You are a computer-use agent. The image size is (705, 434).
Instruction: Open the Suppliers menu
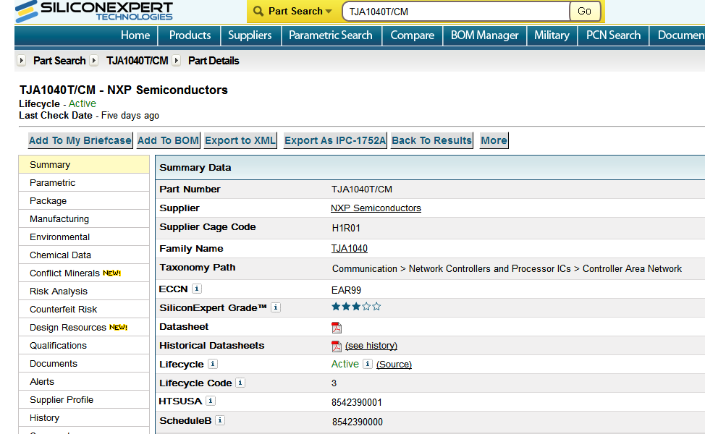coord(250,35)
